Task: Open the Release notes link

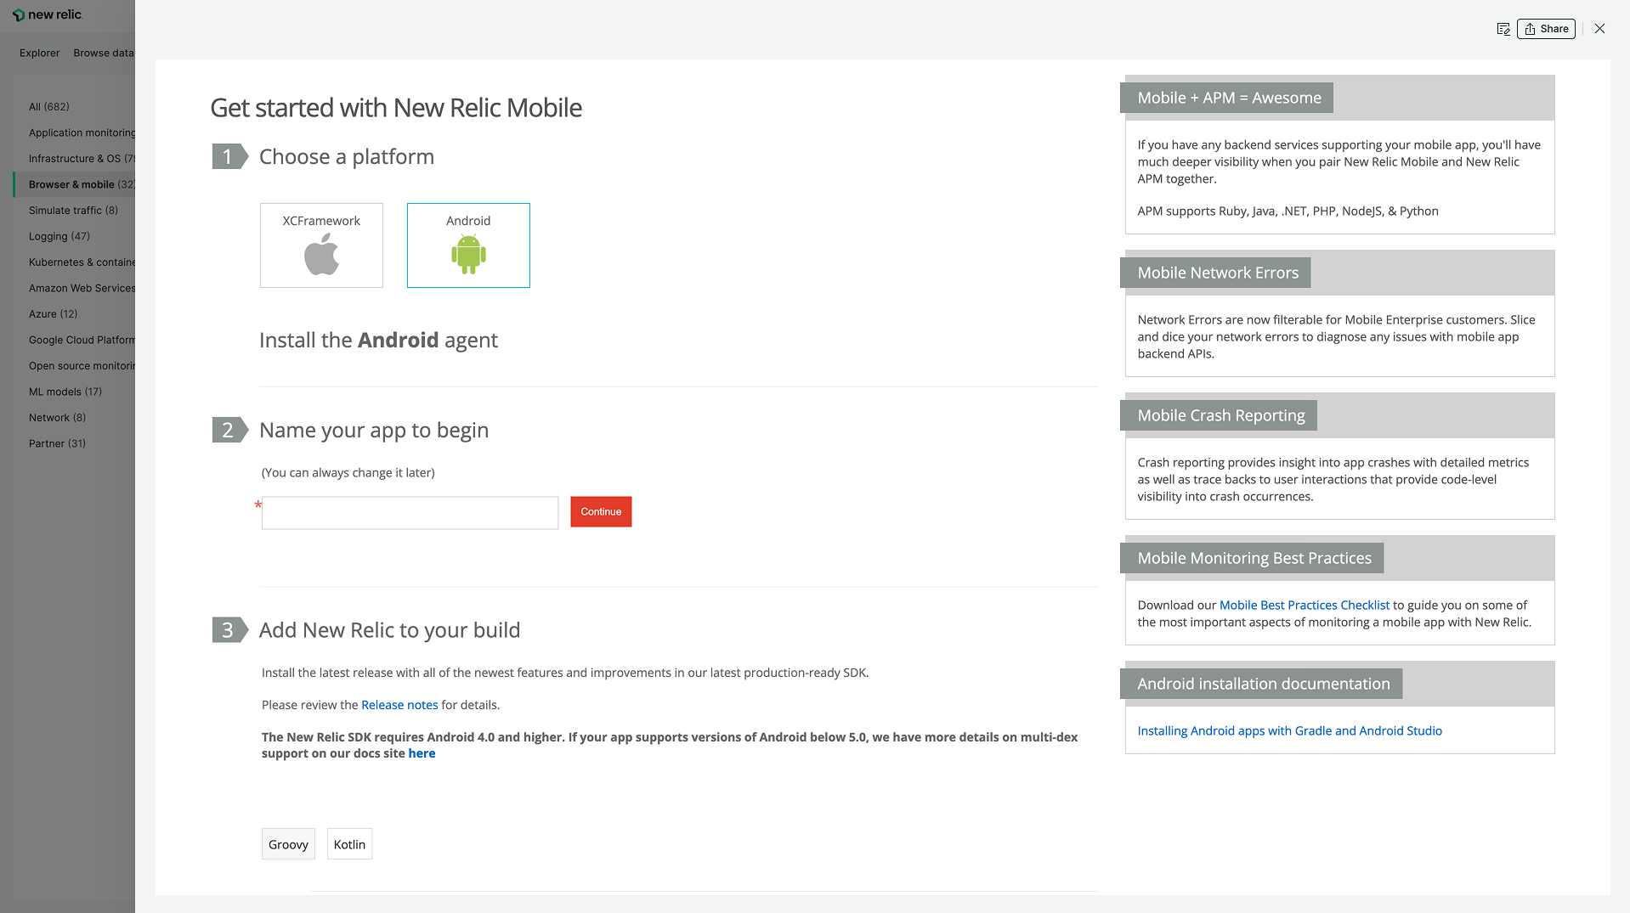Action: click(x=399, y=705)
